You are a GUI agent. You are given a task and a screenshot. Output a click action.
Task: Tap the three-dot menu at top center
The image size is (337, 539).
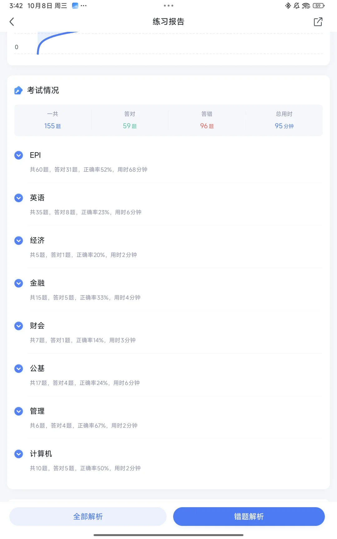pos(168,6)
